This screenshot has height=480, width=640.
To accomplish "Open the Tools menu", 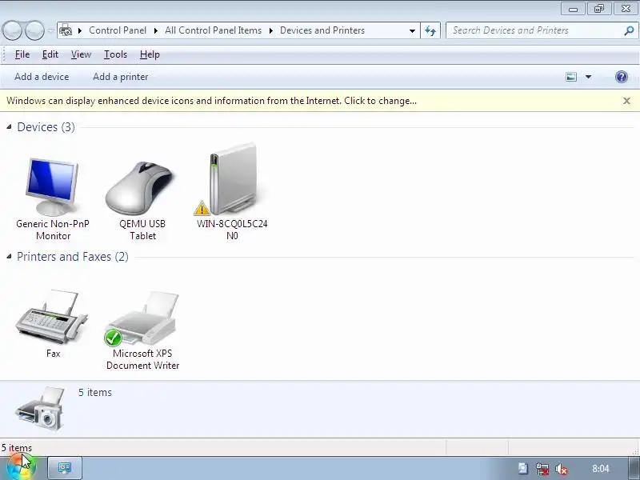I will pos(115,54).
